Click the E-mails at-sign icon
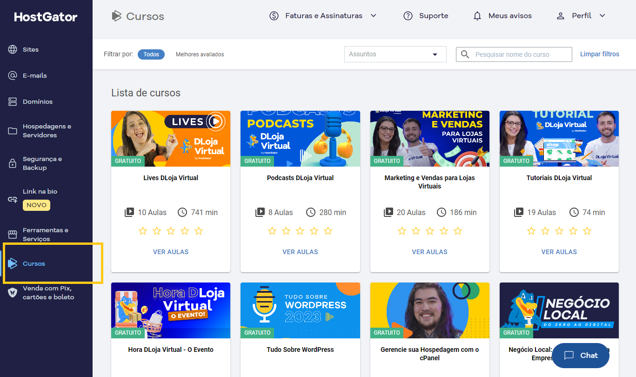The height and width of the screenshot is (377, 636). click(x=13, y=75)
